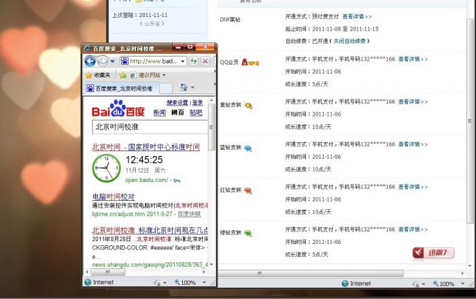The width and height of the screenshot is (476, 299).
Task: Click the 100% zoom button in Baidu window
Action: pos(185,283)
